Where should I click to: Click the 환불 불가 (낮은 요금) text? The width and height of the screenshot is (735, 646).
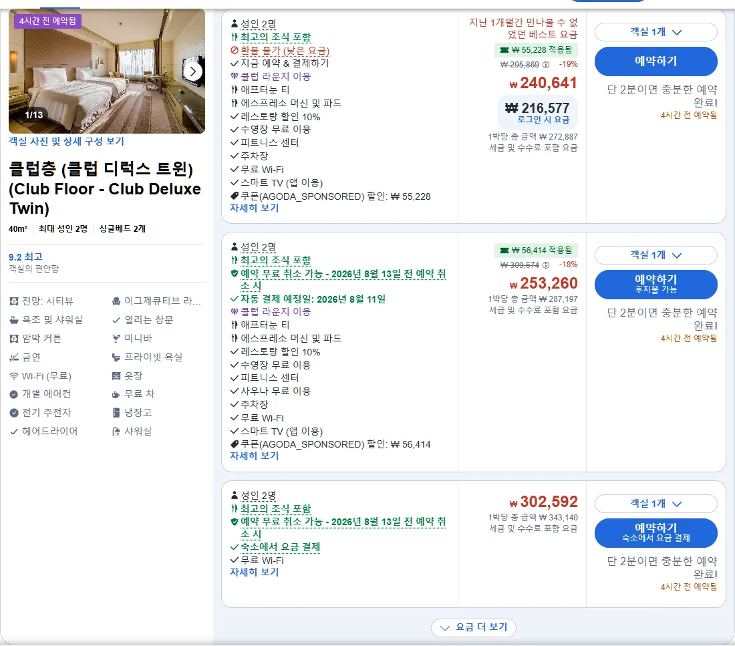click(285, 50)
